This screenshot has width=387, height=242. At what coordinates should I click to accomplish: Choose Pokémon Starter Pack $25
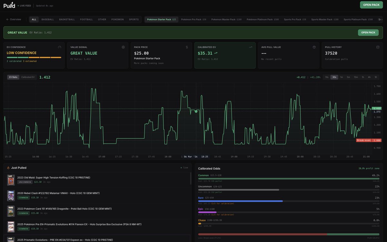162,19
